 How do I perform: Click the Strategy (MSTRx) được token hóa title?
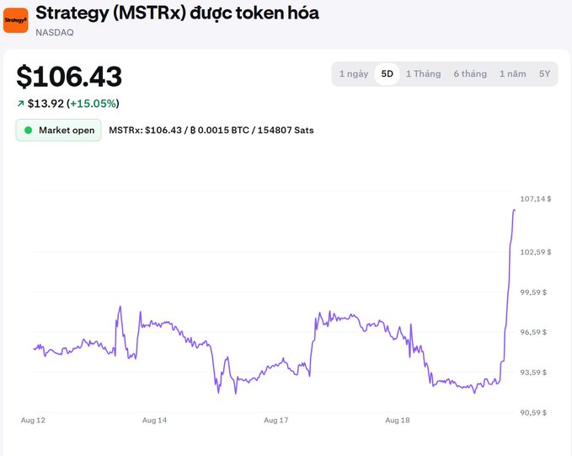177,13
